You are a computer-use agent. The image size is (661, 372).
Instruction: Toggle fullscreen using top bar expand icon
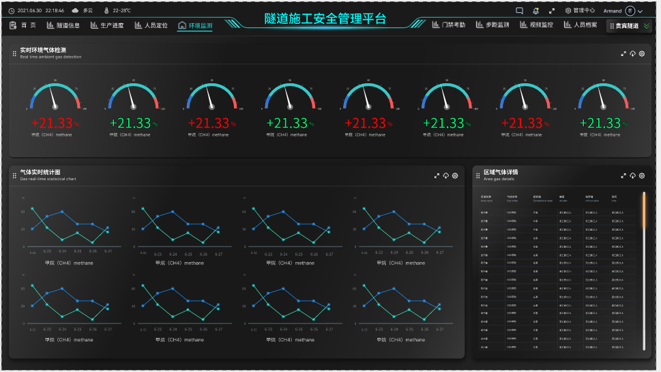point(552,11)
